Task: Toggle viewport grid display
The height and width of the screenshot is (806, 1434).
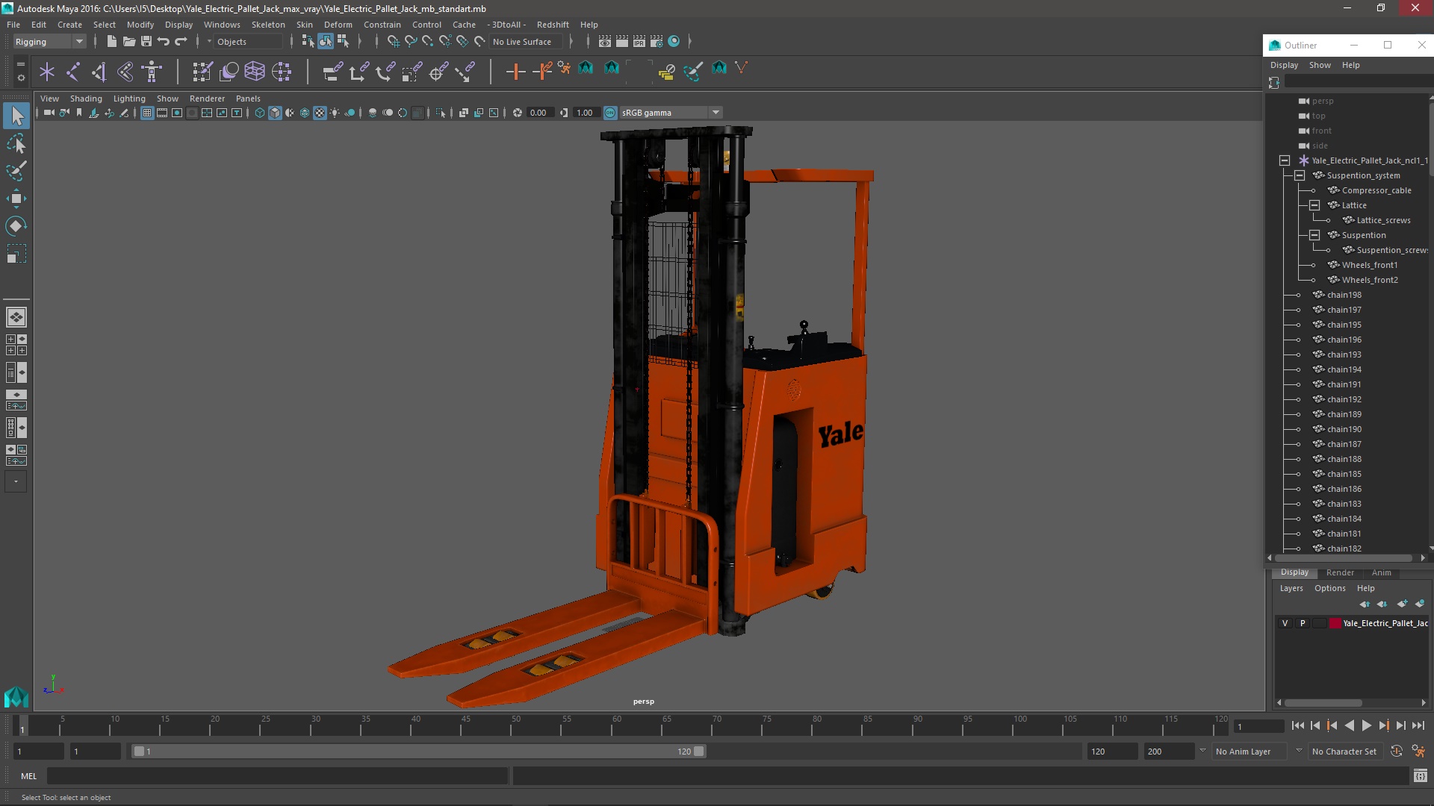Action: (x=147, y=113)
